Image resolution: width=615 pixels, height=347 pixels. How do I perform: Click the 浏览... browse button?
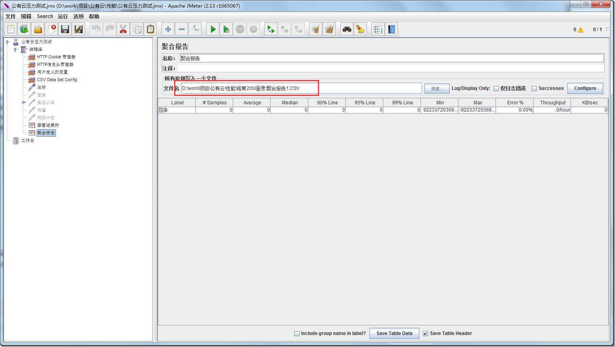436,88
